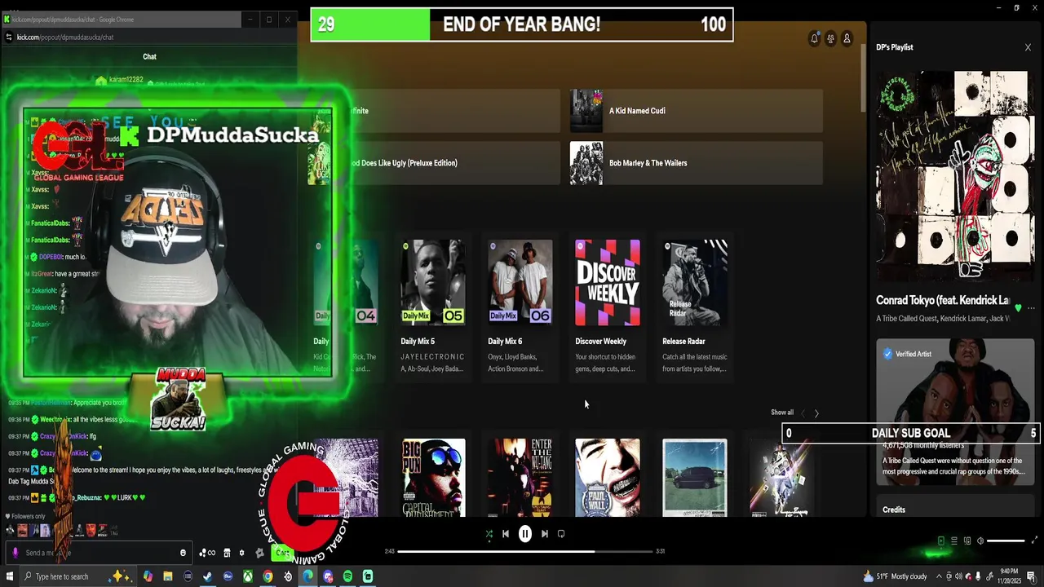
Task: Select the Chat tab in Kick popout
Action: (x=149, y=56)
